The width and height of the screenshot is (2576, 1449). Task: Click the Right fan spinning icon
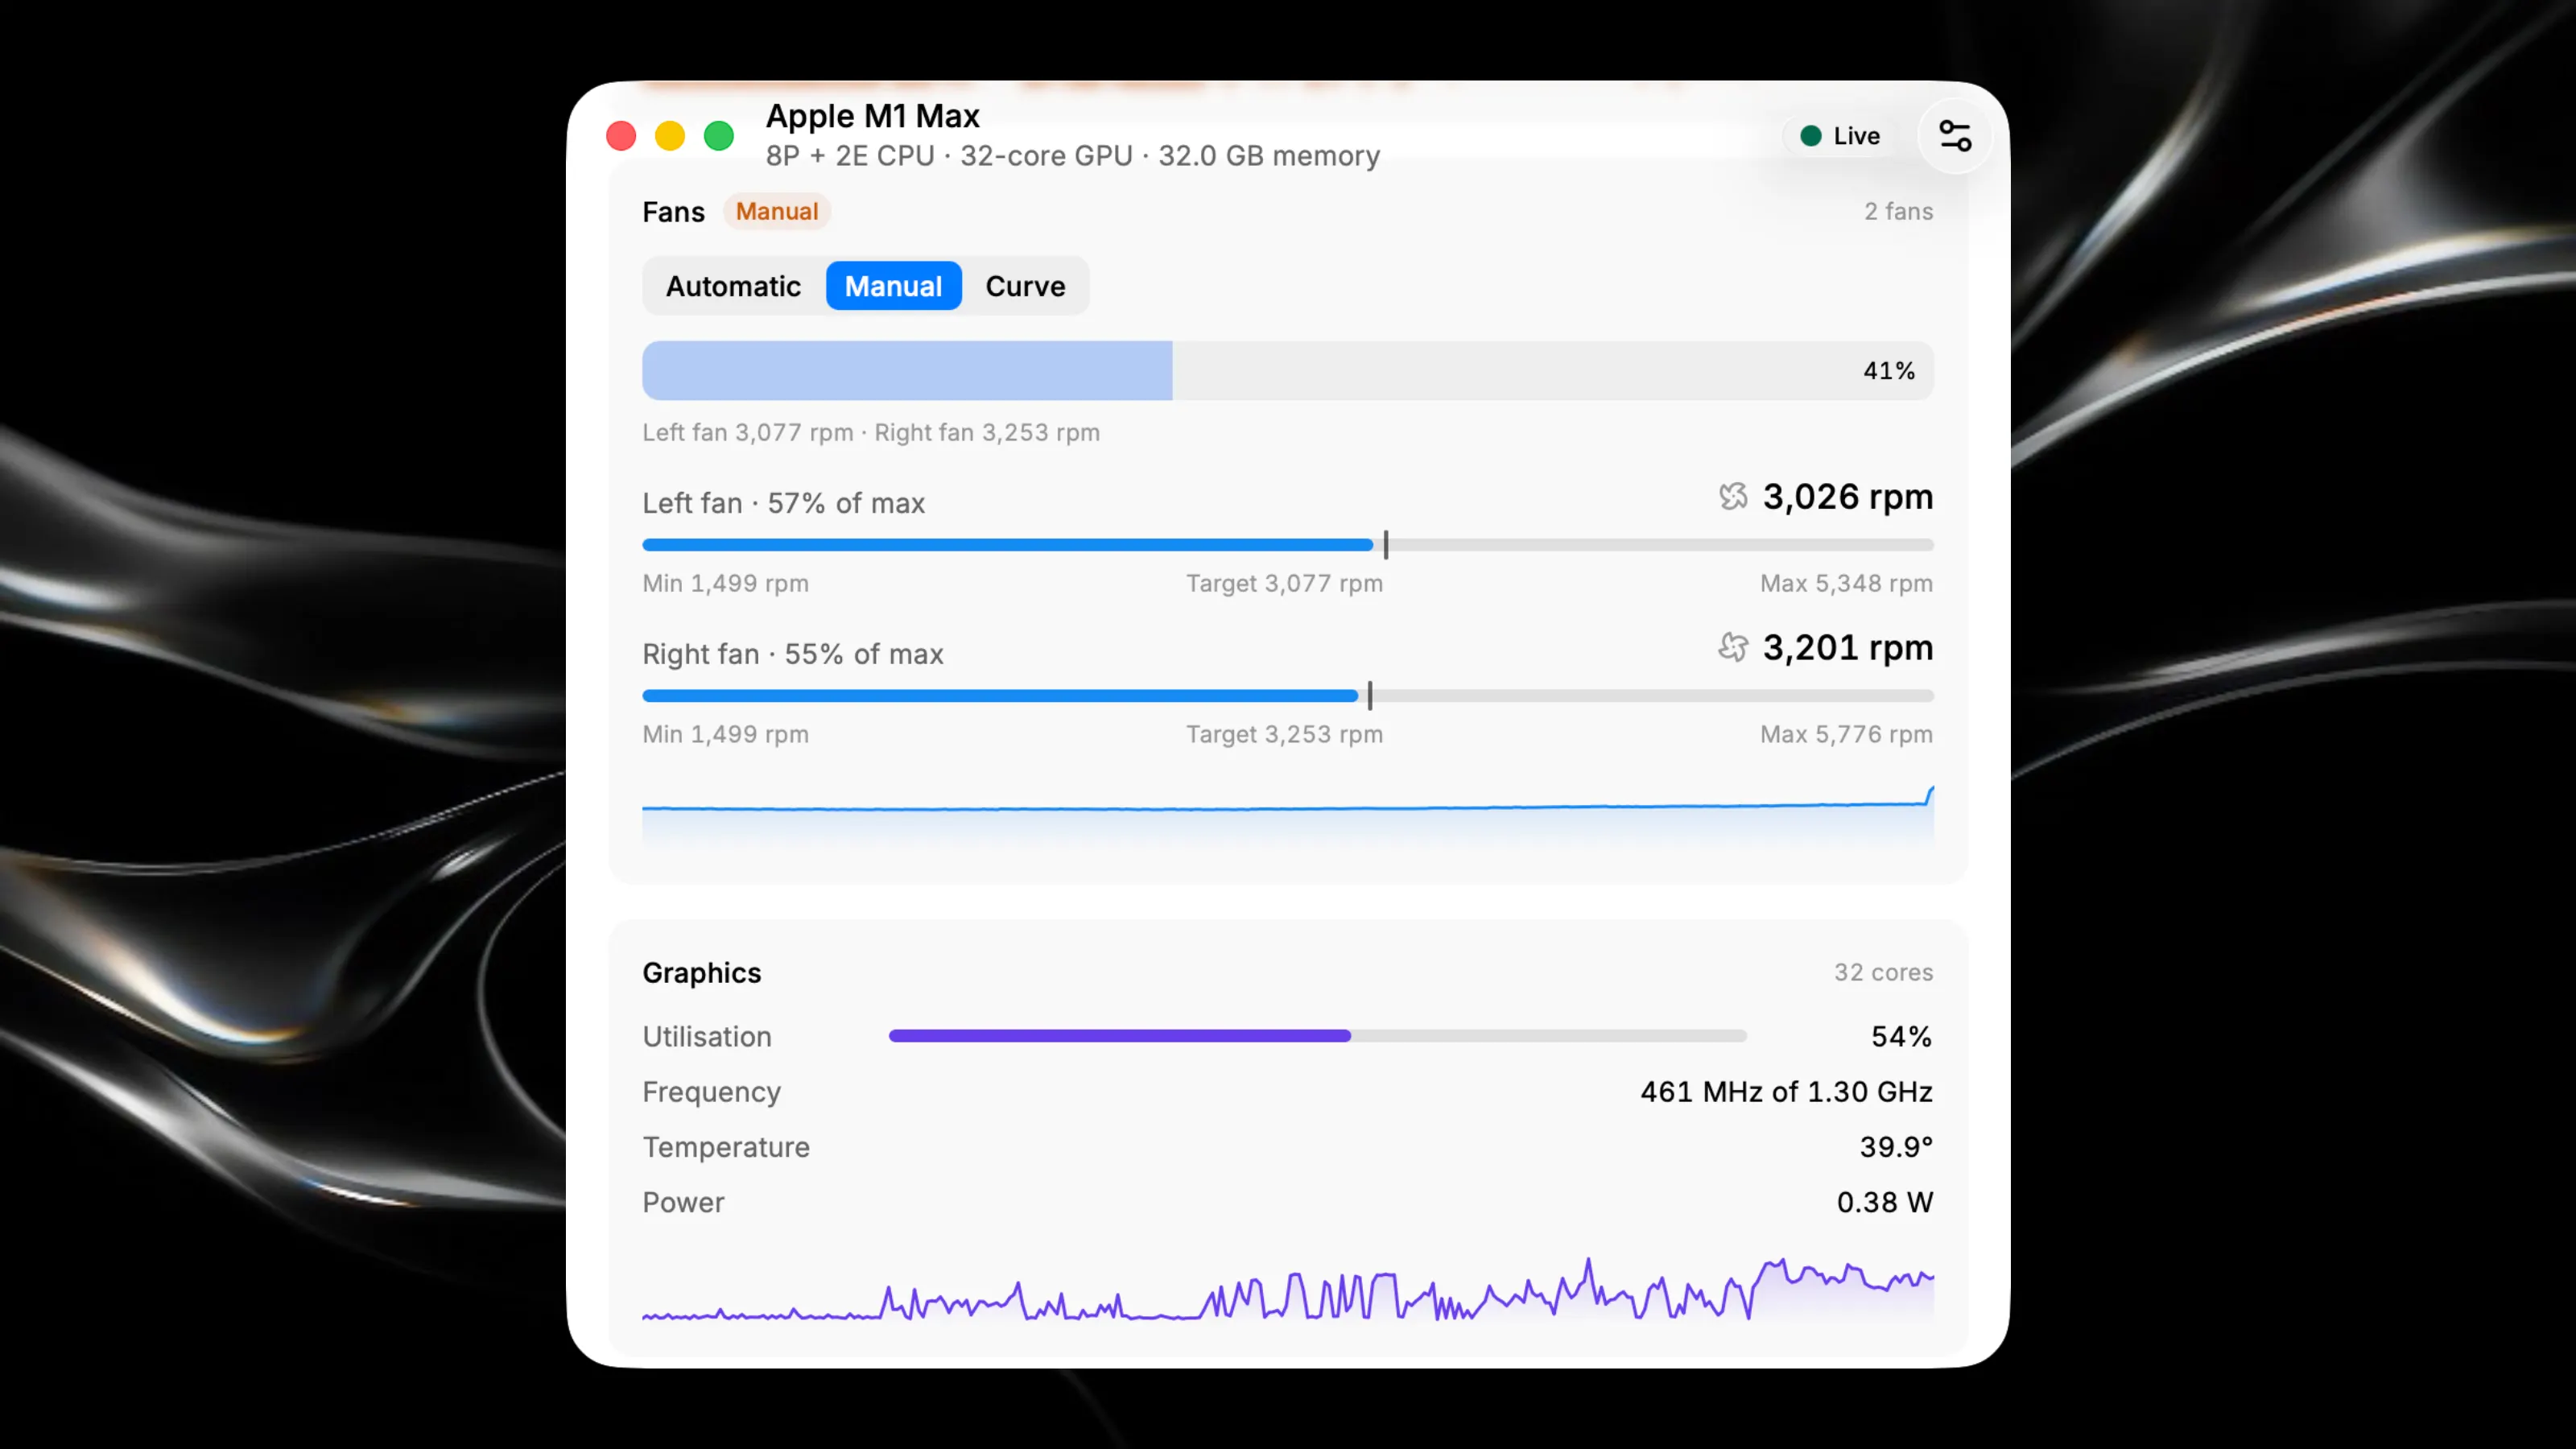pos(1733,647)
